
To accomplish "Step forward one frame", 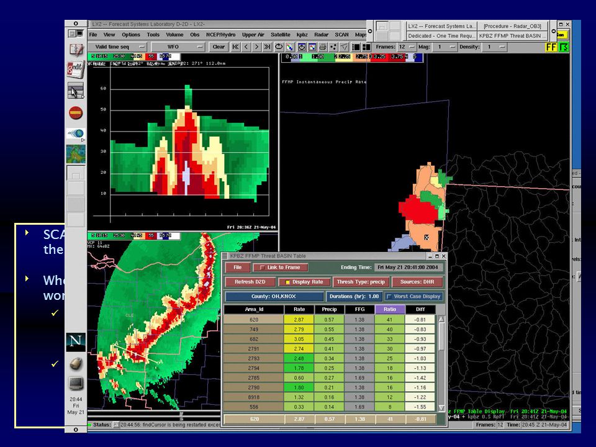I will coord(256,47).
